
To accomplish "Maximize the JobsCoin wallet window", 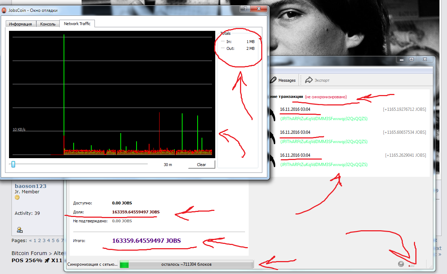I will pyautogui.click(x=411, y=59).
